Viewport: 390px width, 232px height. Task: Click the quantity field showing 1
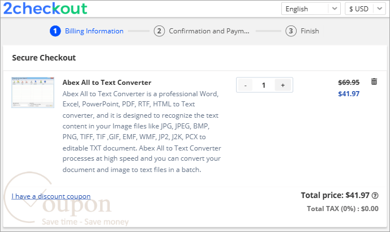(264, 85)
